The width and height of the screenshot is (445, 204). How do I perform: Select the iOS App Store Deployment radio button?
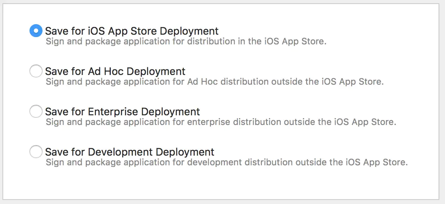click(x=36, y=31)
